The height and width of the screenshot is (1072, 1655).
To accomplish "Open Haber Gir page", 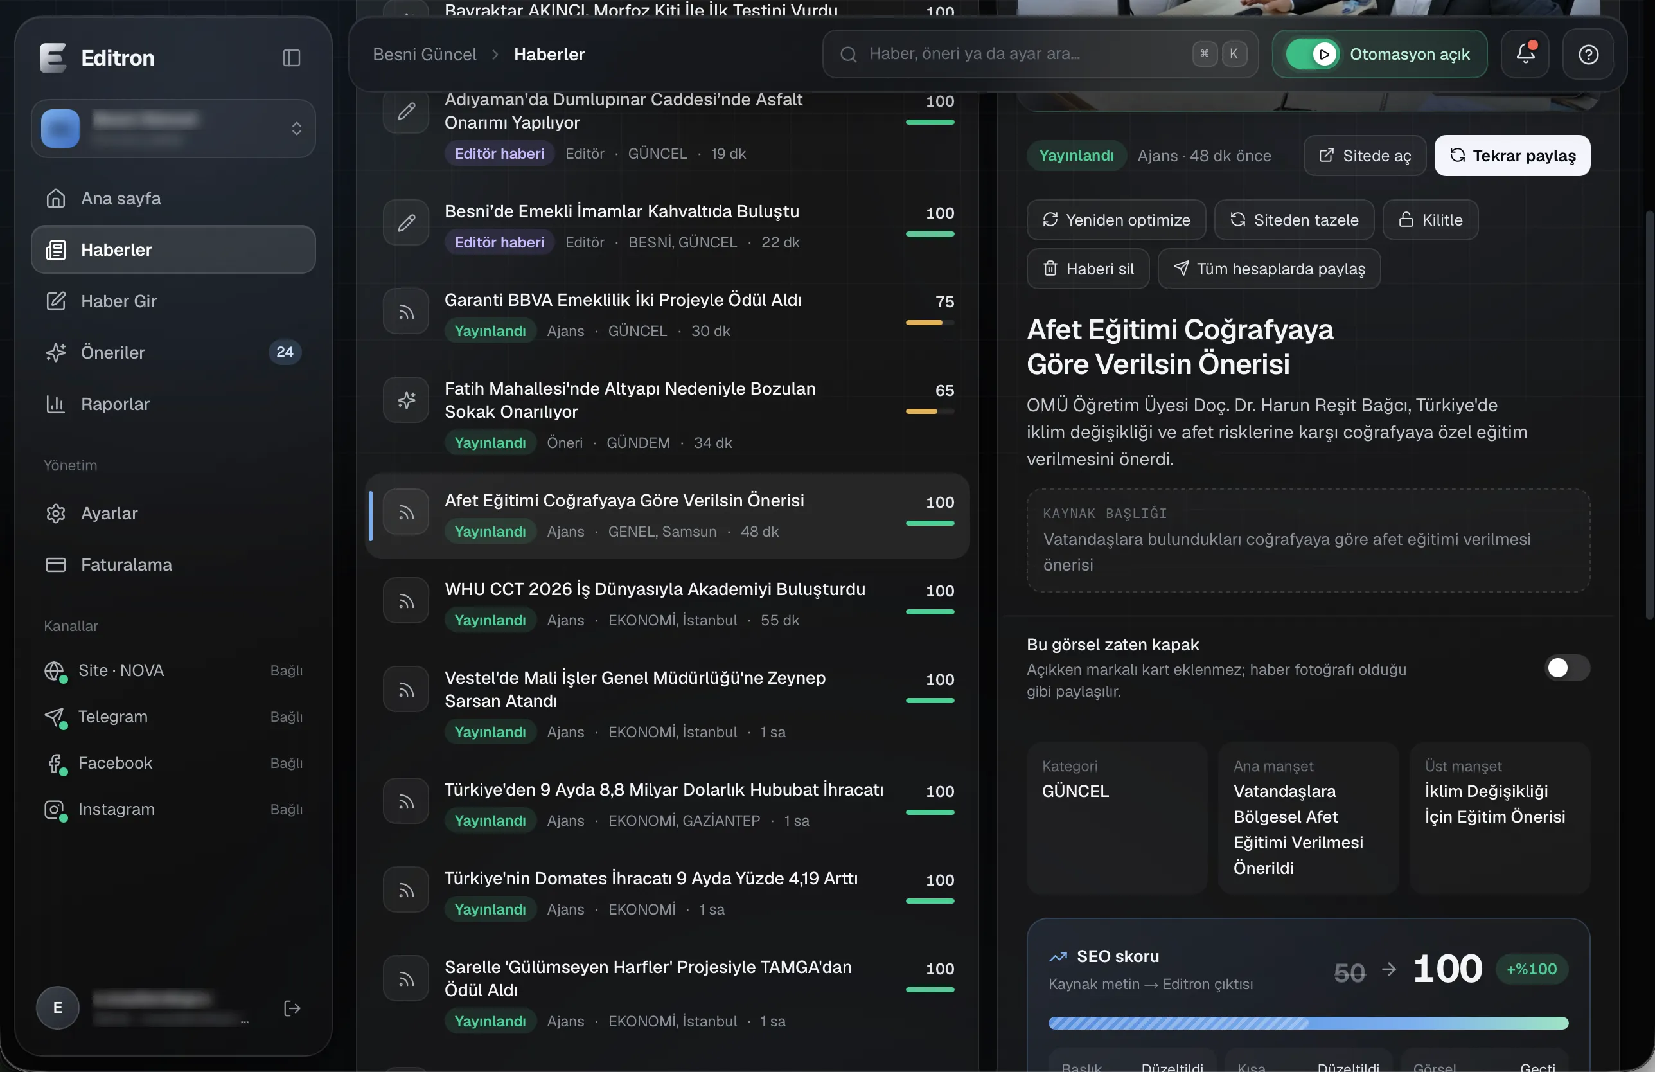I will (173, 301).
